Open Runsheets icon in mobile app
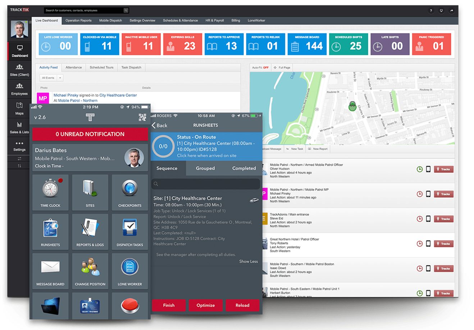 pyautogui.click(x=50, y=232)
